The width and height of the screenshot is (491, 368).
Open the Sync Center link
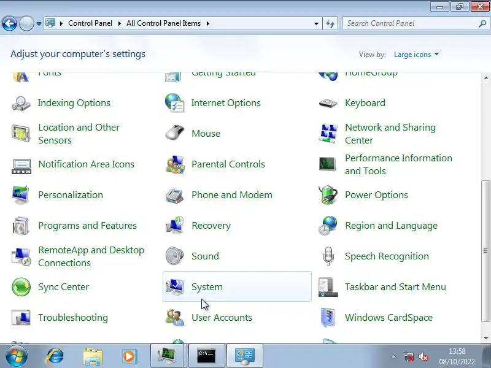tap(64, 287)
